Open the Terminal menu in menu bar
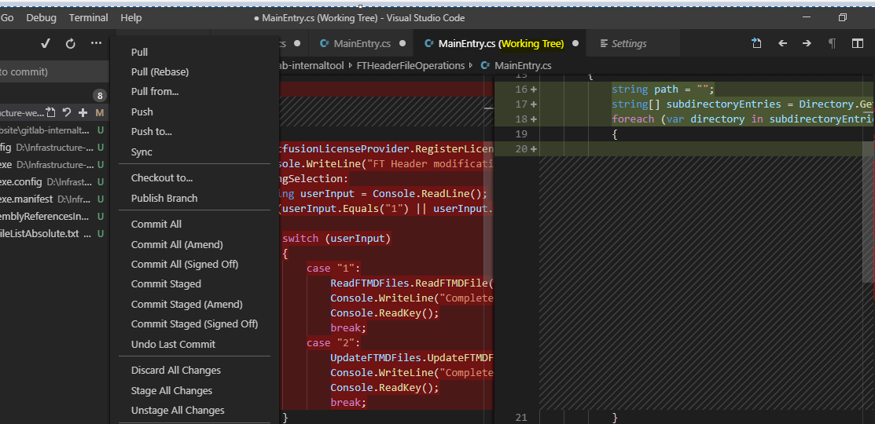 pos(88,17)
